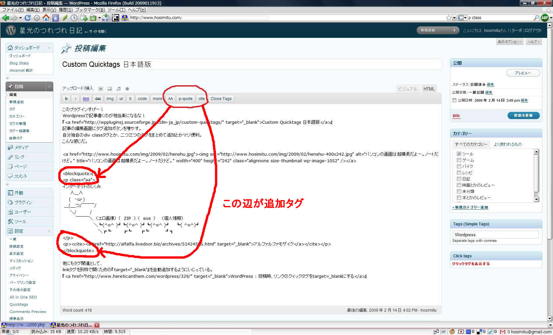Open the ファイル menu
This screenshot has height=335, width=553.
(x=13, y=10)
